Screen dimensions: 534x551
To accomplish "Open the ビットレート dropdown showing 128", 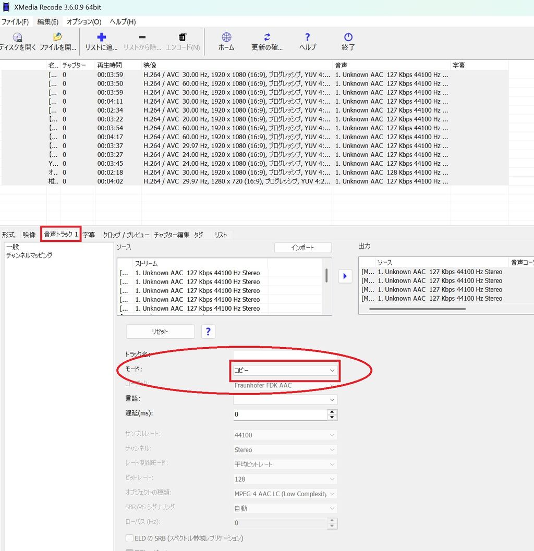I will pyautogui.click(x=285, y=479).
